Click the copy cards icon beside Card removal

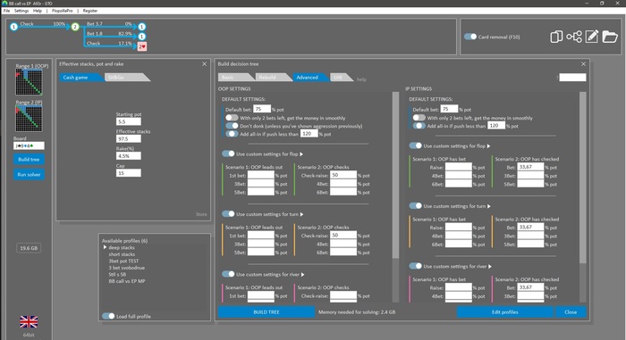coord(556,37)
